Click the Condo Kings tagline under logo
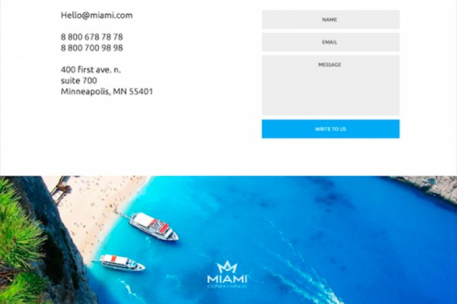 pyautogui.click(x=227, y=286)
